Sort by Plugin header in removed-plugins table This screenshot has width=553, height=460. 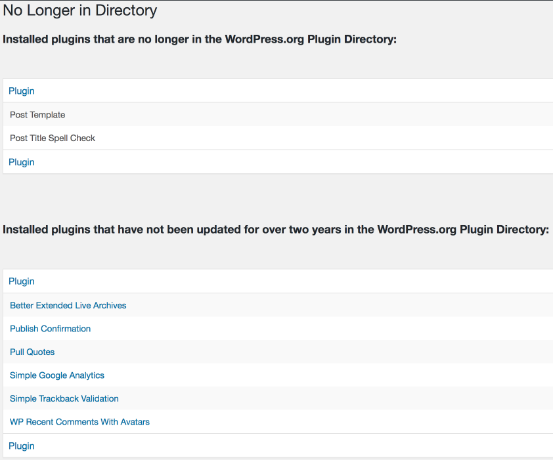point(22,91)
